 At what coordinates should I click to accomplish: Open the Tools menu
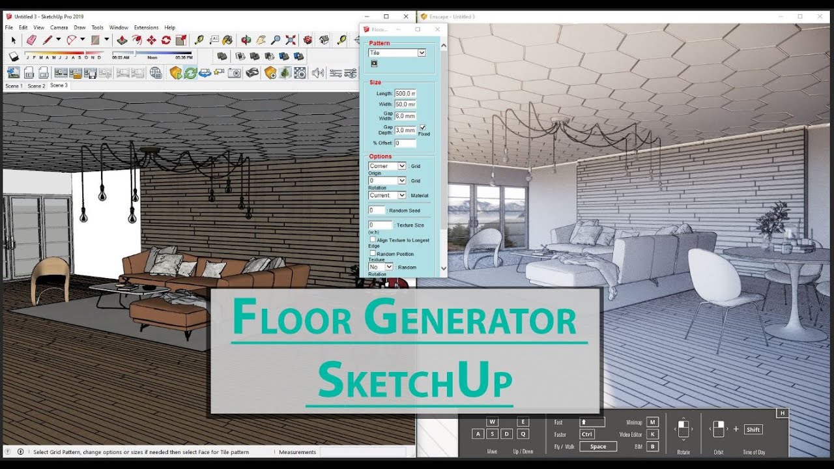point(97,27)
